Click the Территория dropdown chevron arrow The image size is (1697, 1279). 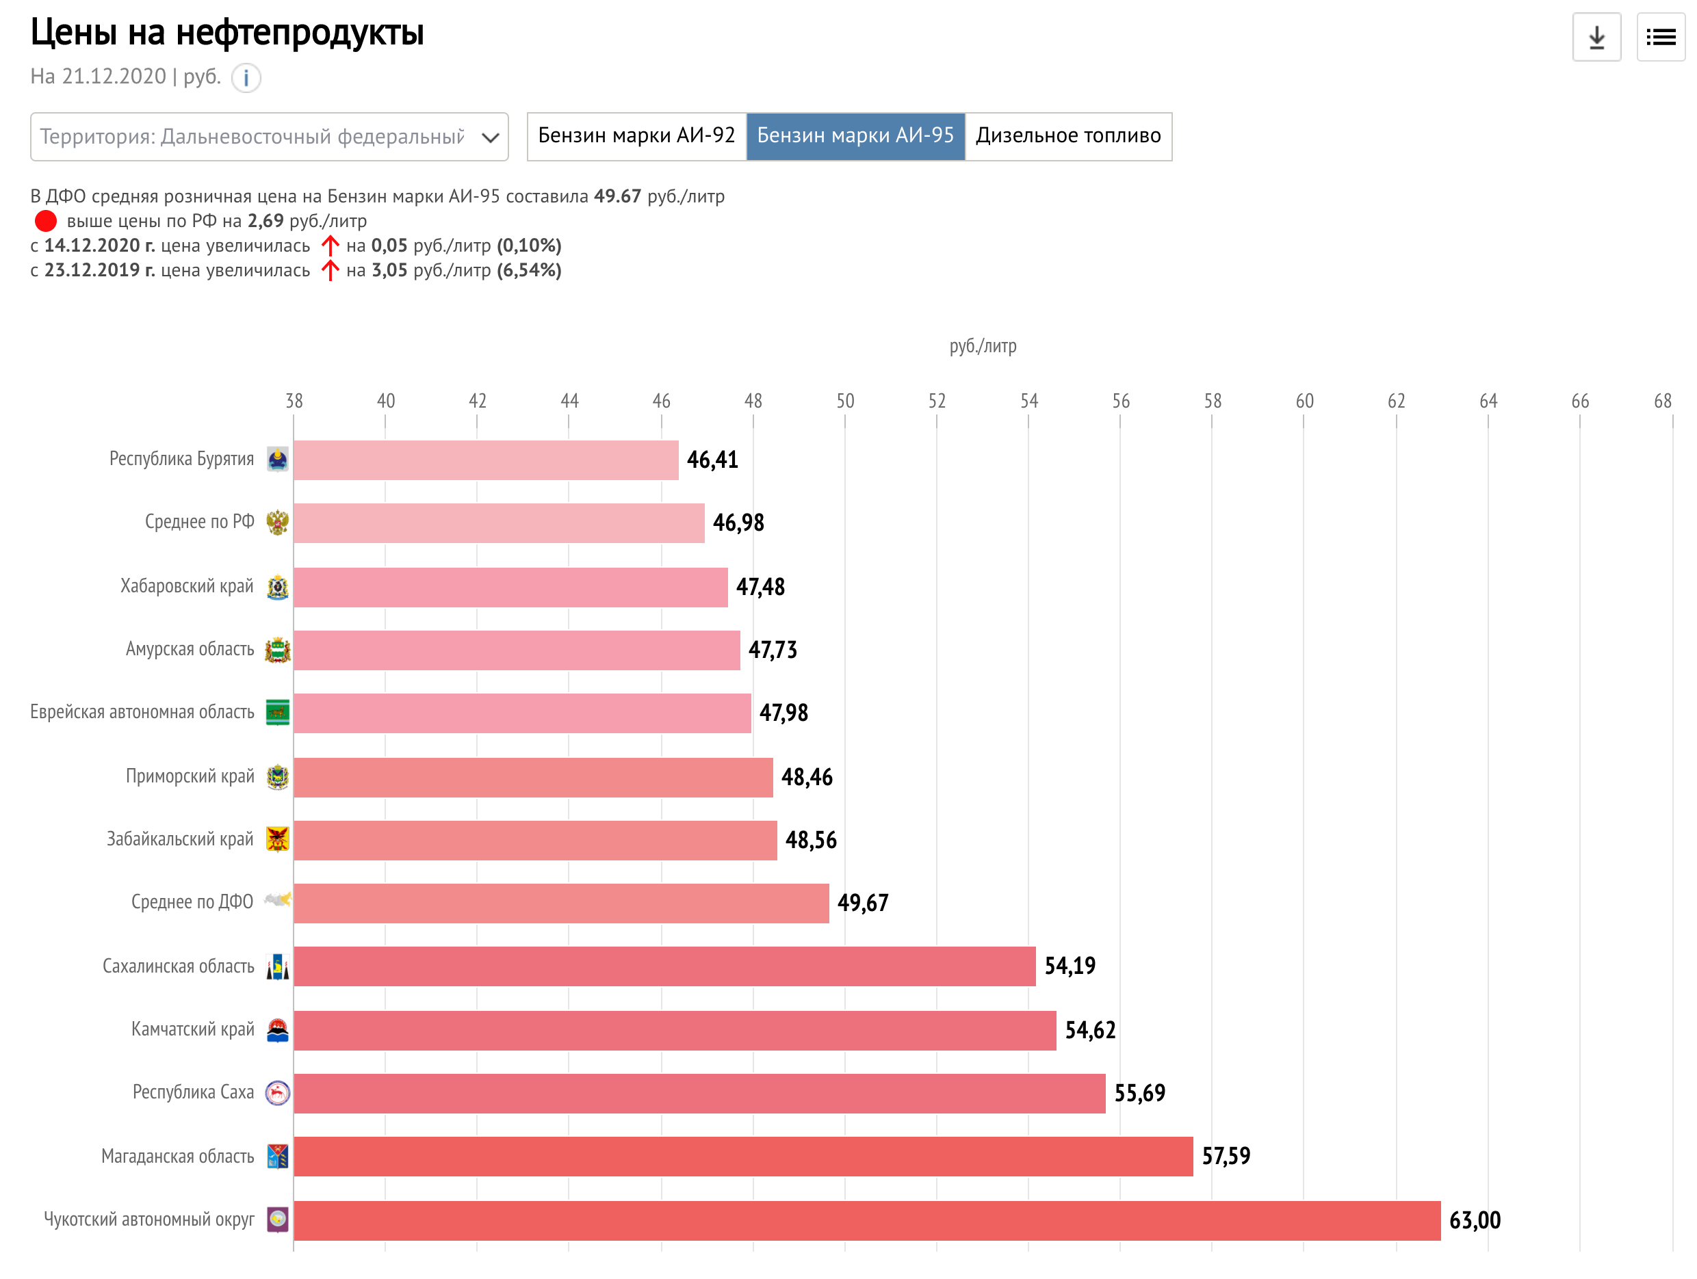coord(489,138)
